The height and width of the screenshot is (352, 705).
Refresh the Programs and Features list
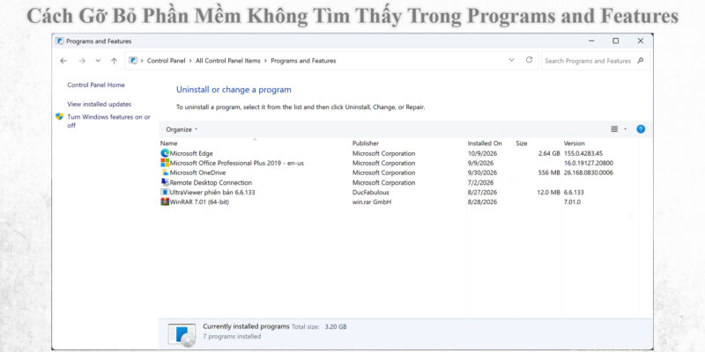point(530,60)
